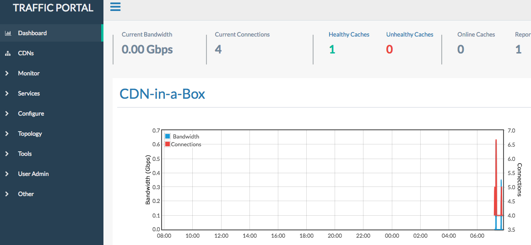Click the Current Connections value 4
The width and height of the screenshot is (531, 245).
pos(218,50)
